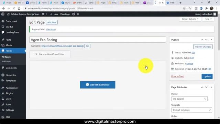
Task: Open Yoast SEO icon in admin bar
Action: coord(74,14)
